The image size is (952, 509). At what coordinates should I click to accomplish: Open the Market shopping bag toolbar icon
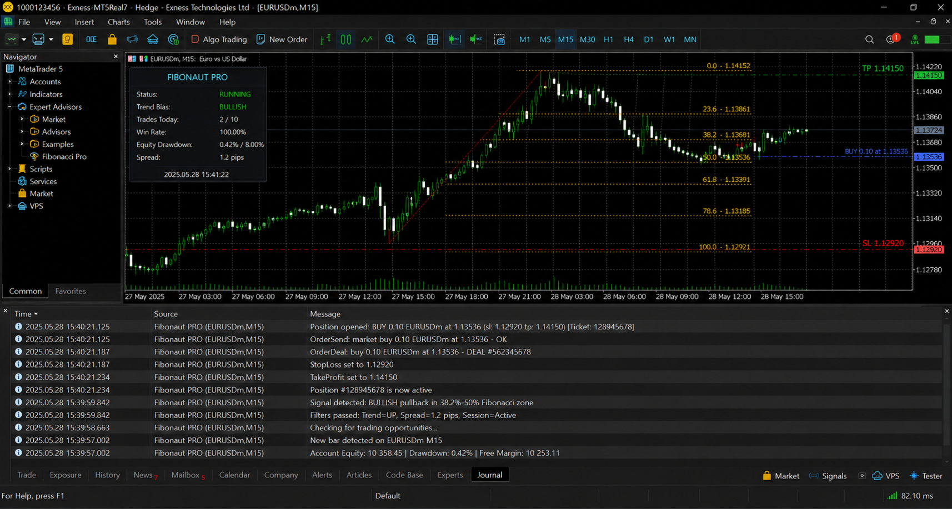[112, 39]
